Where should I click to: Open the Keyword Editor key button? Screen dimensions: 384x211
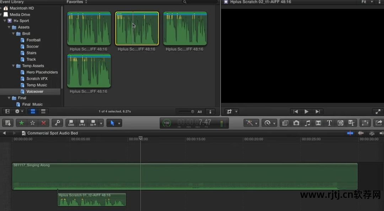57,123
